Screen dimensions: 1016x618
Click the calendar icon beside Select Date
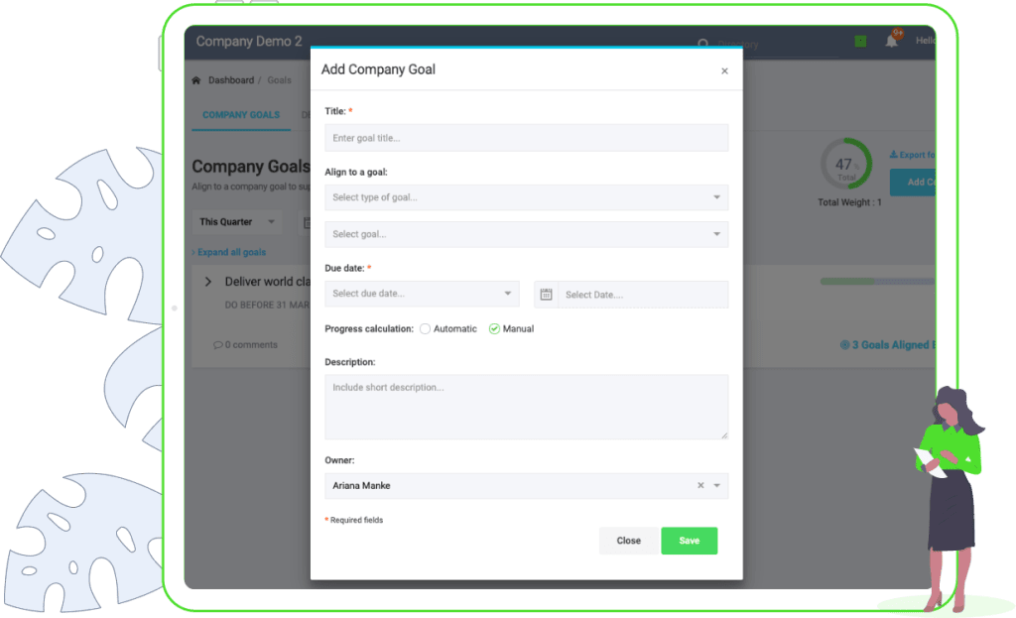(547, 294)
